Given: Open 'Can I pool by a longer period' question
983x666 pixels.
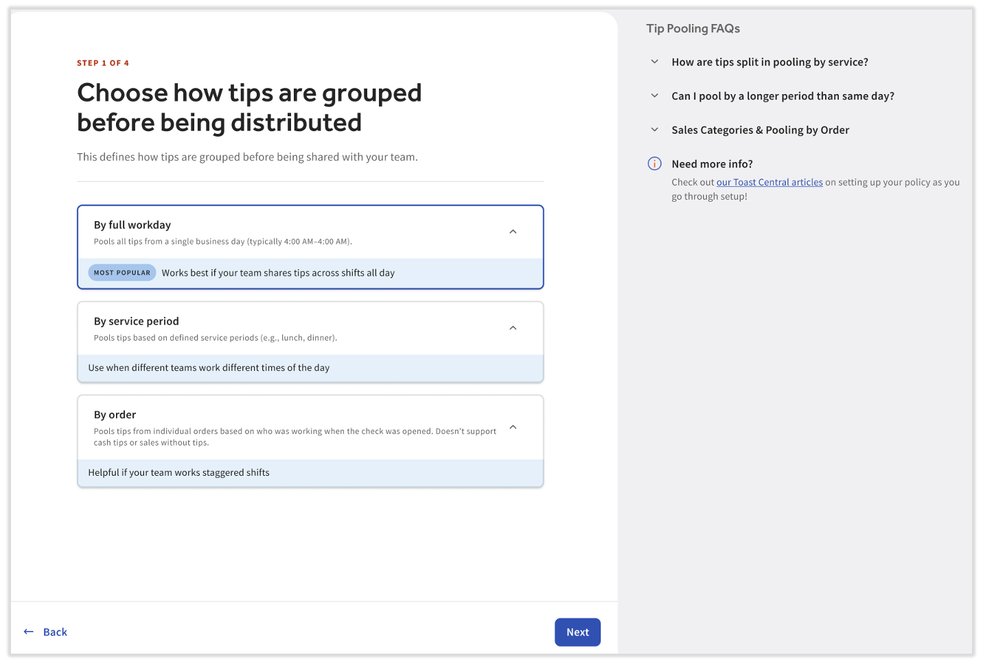Looking at the screenshot, I should click(x=783, y=96).
